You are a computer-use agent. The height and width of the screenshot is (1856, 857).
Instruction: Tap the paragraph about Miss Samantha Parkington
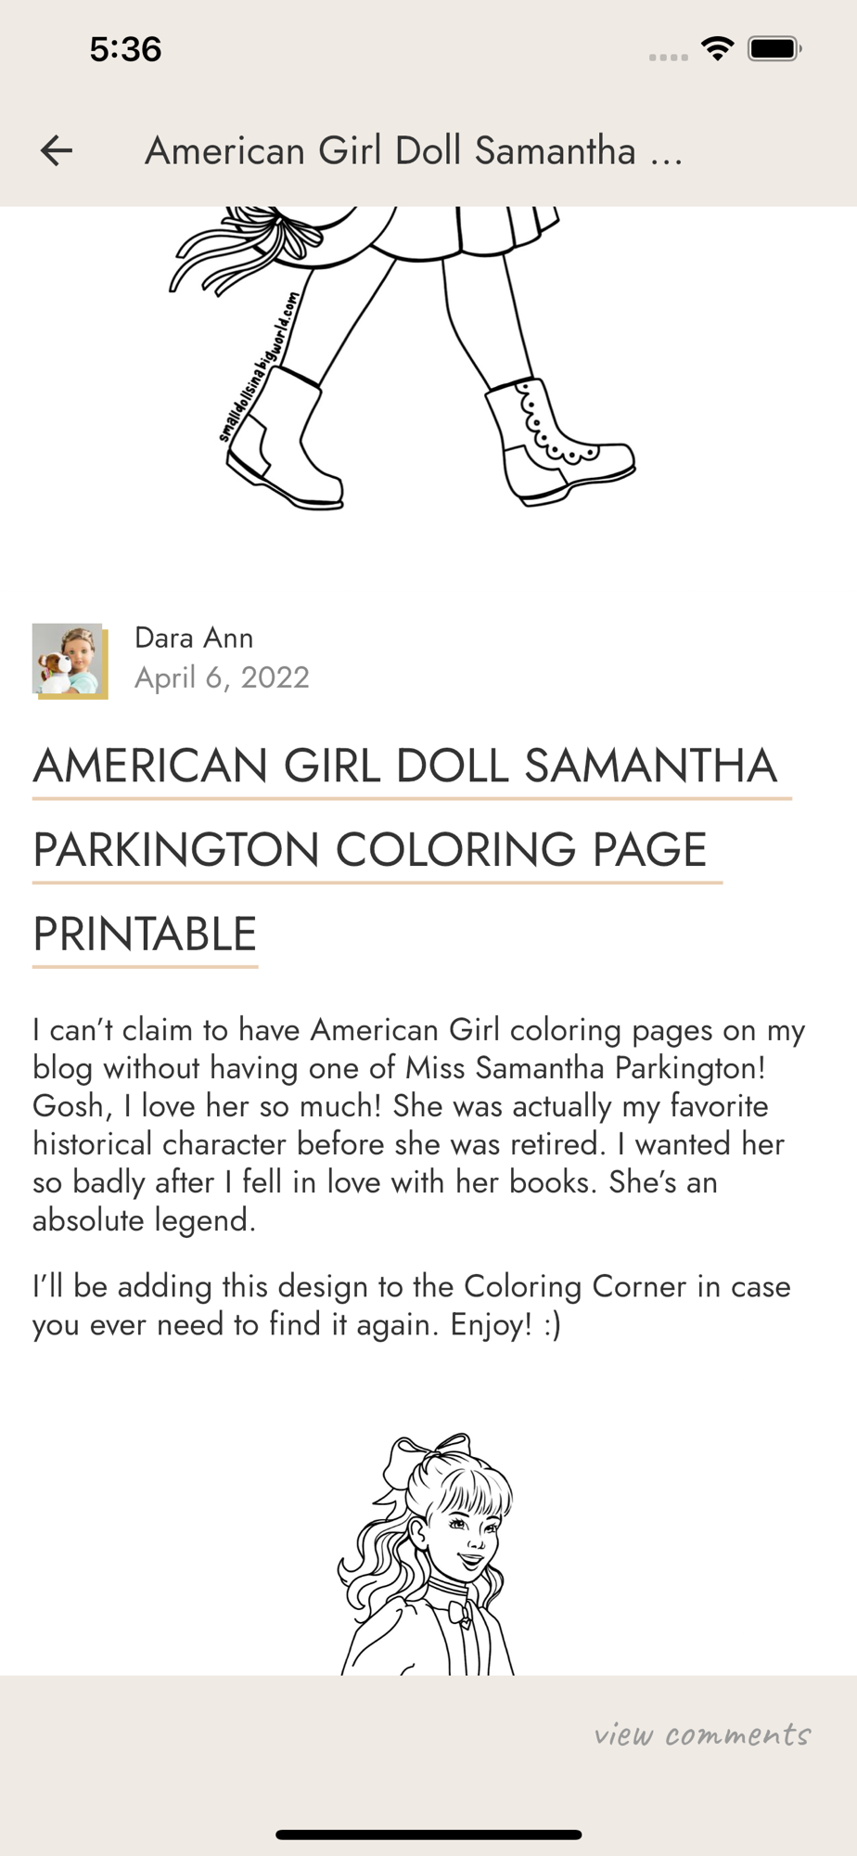417,1125
